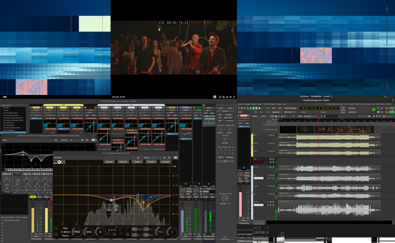Click the add preset plus icon in ZL Equalizer toolbar
The image size is (395, 243).
(x=154, y=158)
